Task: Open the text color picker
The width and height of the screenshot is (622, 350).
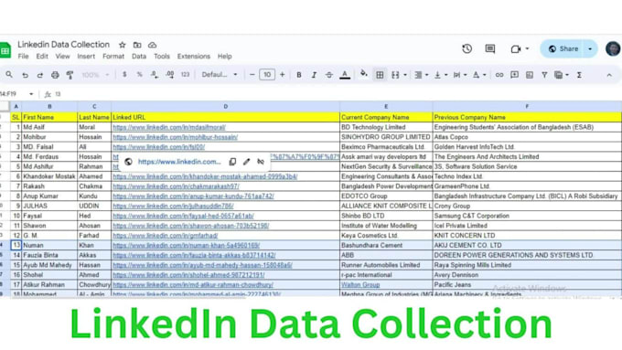Action: (x=345, y=75)
